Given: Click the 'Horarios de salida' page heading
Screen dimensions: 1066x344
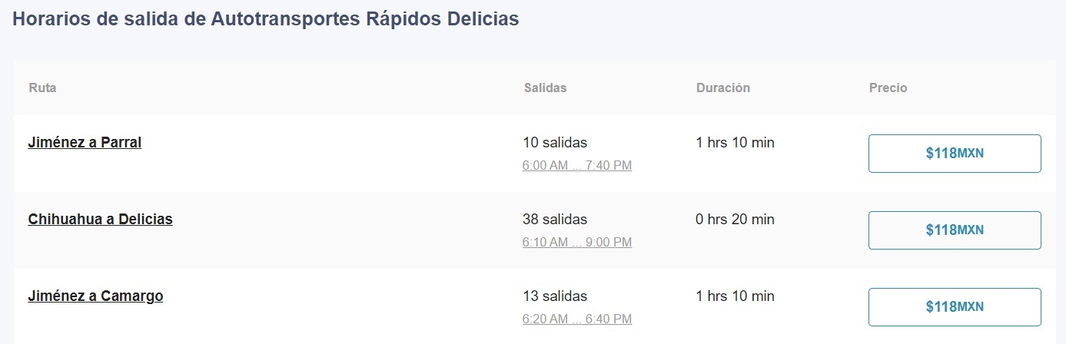Looking at the screenshot, I should [x=266, y=18].
